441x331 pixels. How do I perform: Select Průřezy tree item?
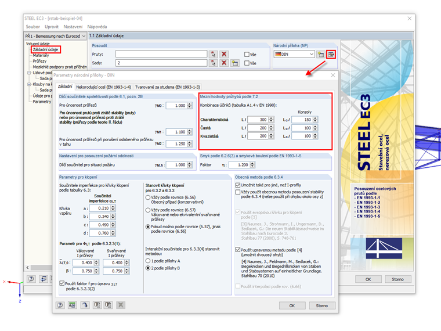tap(39, 61)
